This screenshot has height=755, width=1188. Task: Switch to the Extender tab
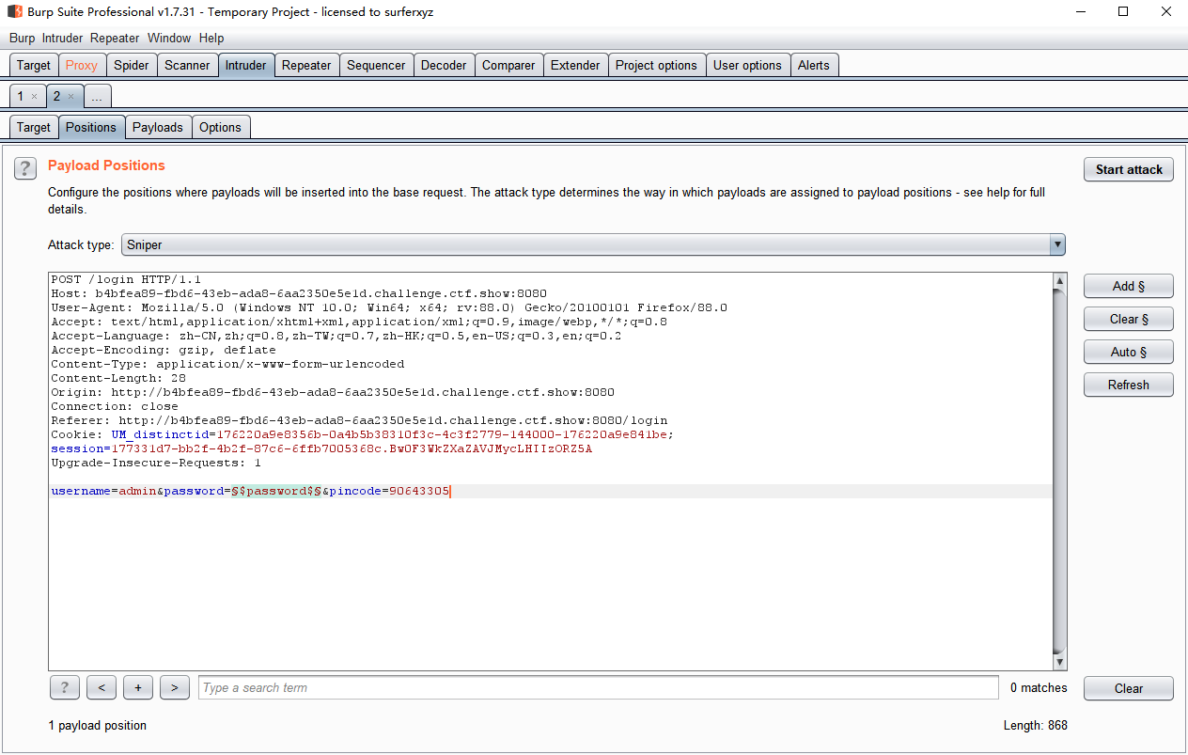pos(575,65)
